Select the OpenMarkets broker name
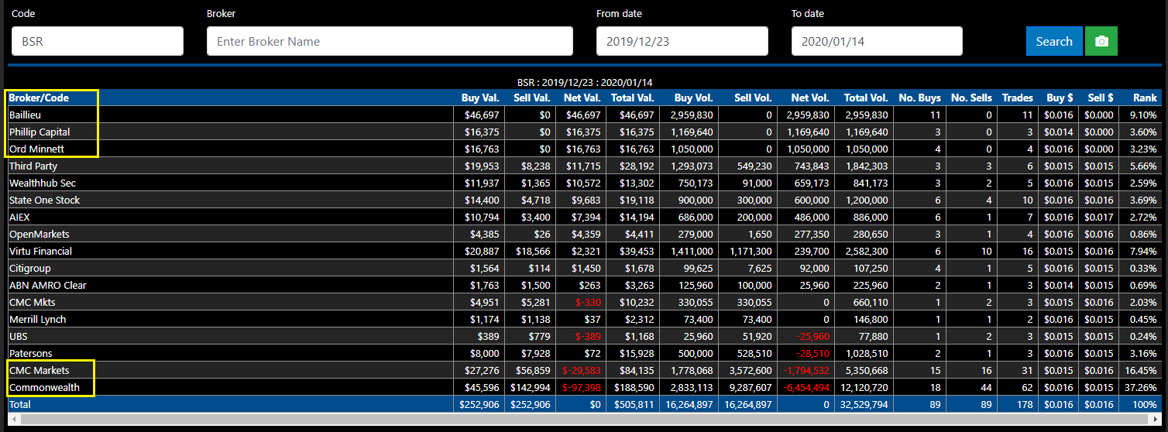 click(x=39, y=234)
